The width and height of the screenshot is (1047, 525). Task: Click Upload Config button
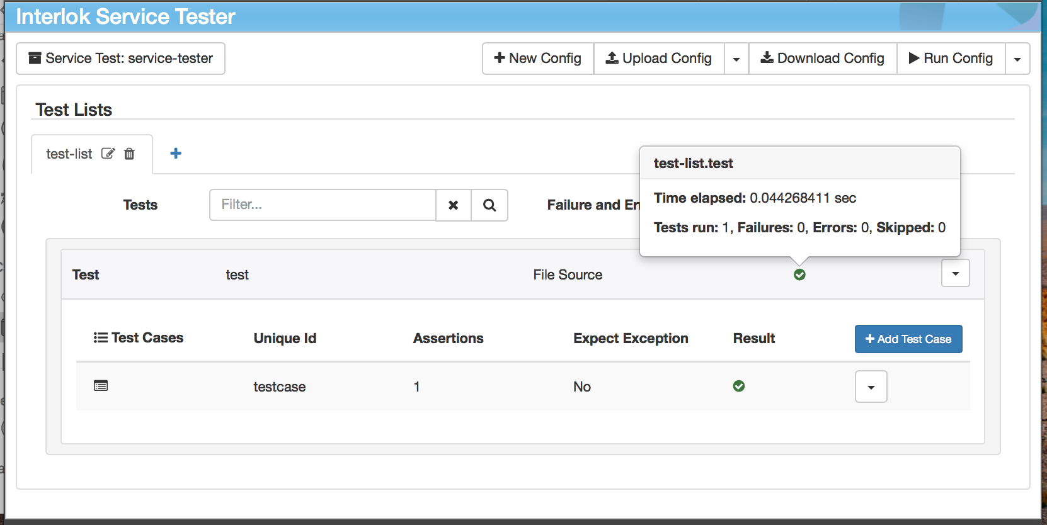659,59
